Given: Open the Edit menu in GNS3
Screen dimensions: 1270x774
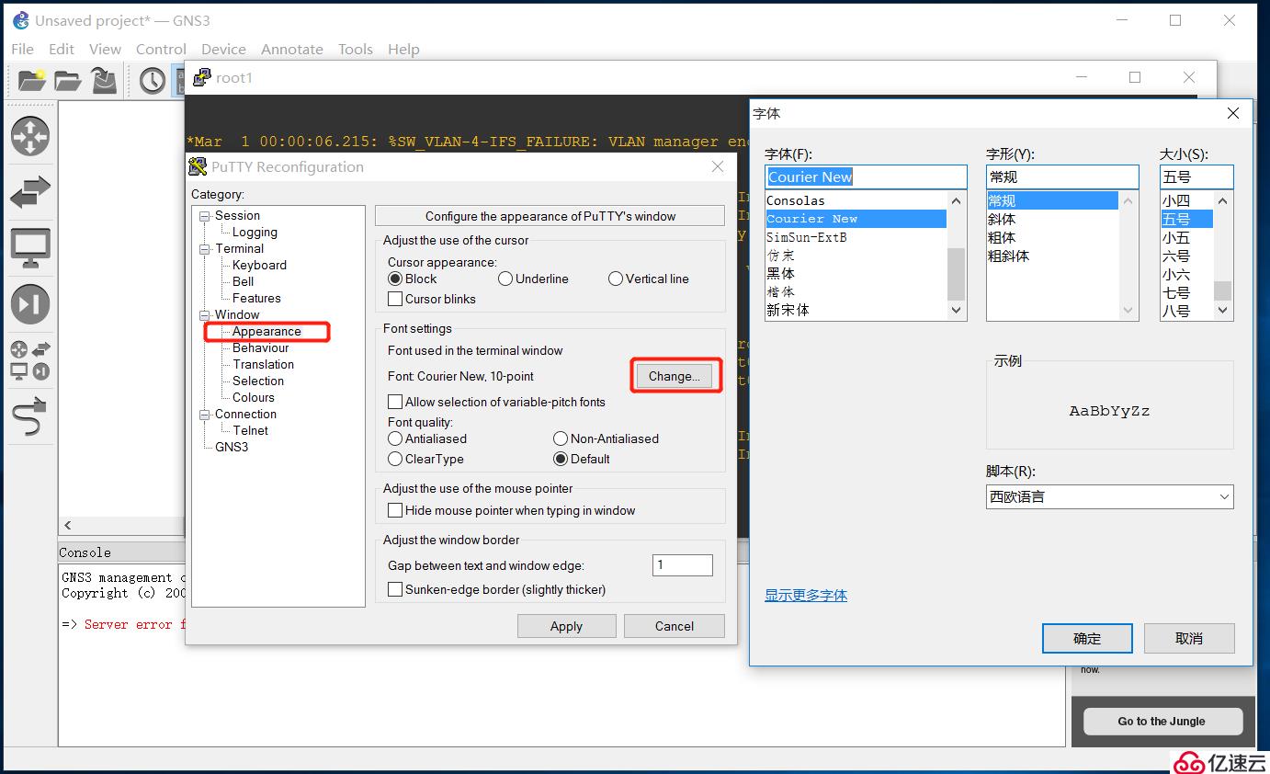Looking at the screenshot, I should 62,49.
